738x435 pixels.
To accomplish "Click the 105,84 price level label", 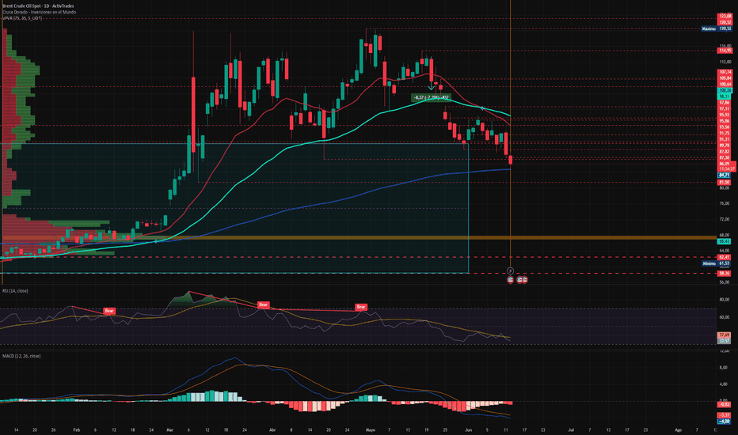I will click(x=725, y=78).
